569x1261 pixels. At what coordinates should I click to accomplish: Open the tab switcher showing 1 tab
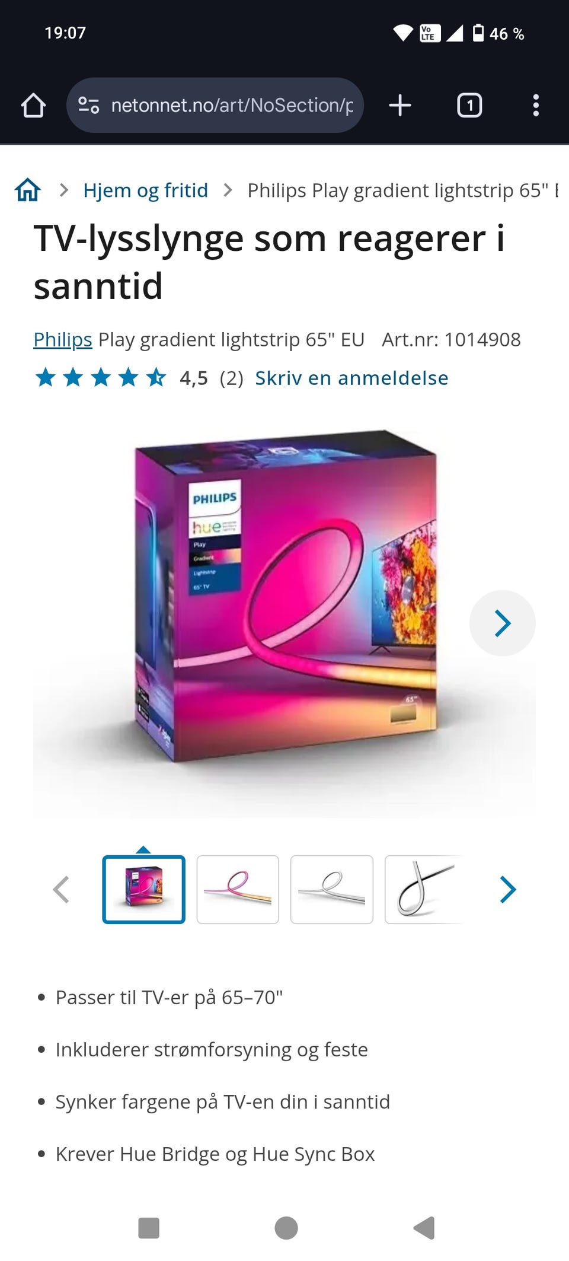[x=469, y=106]
